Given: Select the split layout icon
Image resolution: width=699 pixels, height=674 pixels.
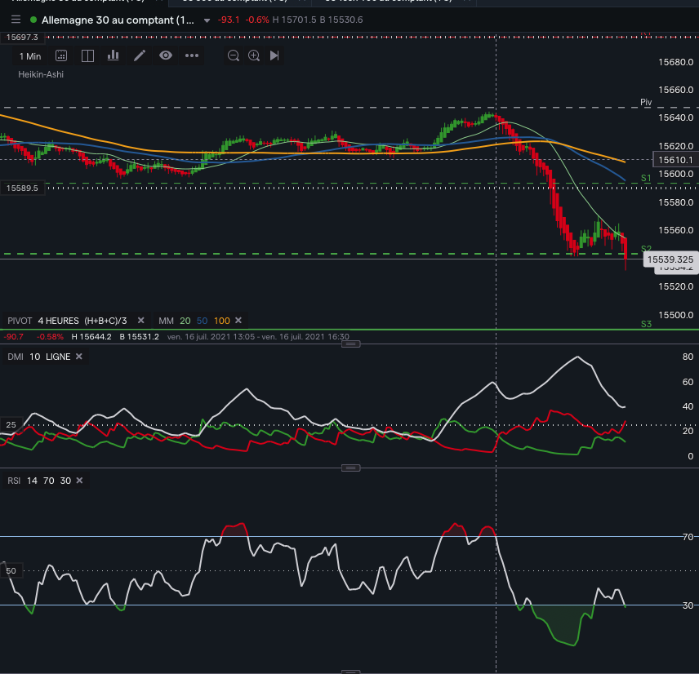Looking at the screenshot, I should (87, 55).
